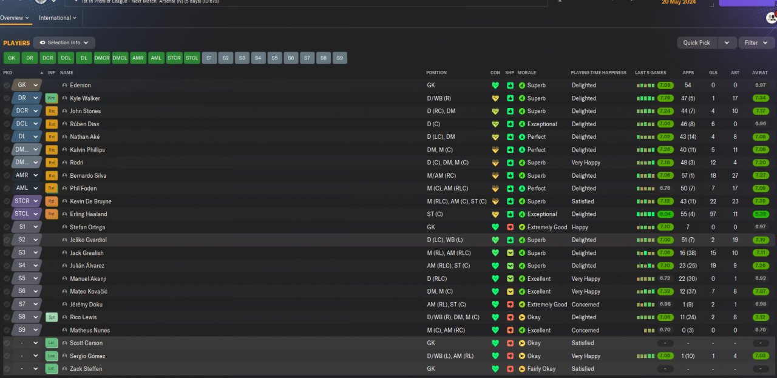Click Stefan Ortega's red match sharpness icon
Image resolution: width=777 pixels, height=378 pixels.
(x=510, y=227)
